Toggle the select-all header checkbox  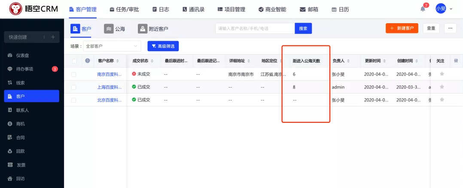click(x=74, y=61)
